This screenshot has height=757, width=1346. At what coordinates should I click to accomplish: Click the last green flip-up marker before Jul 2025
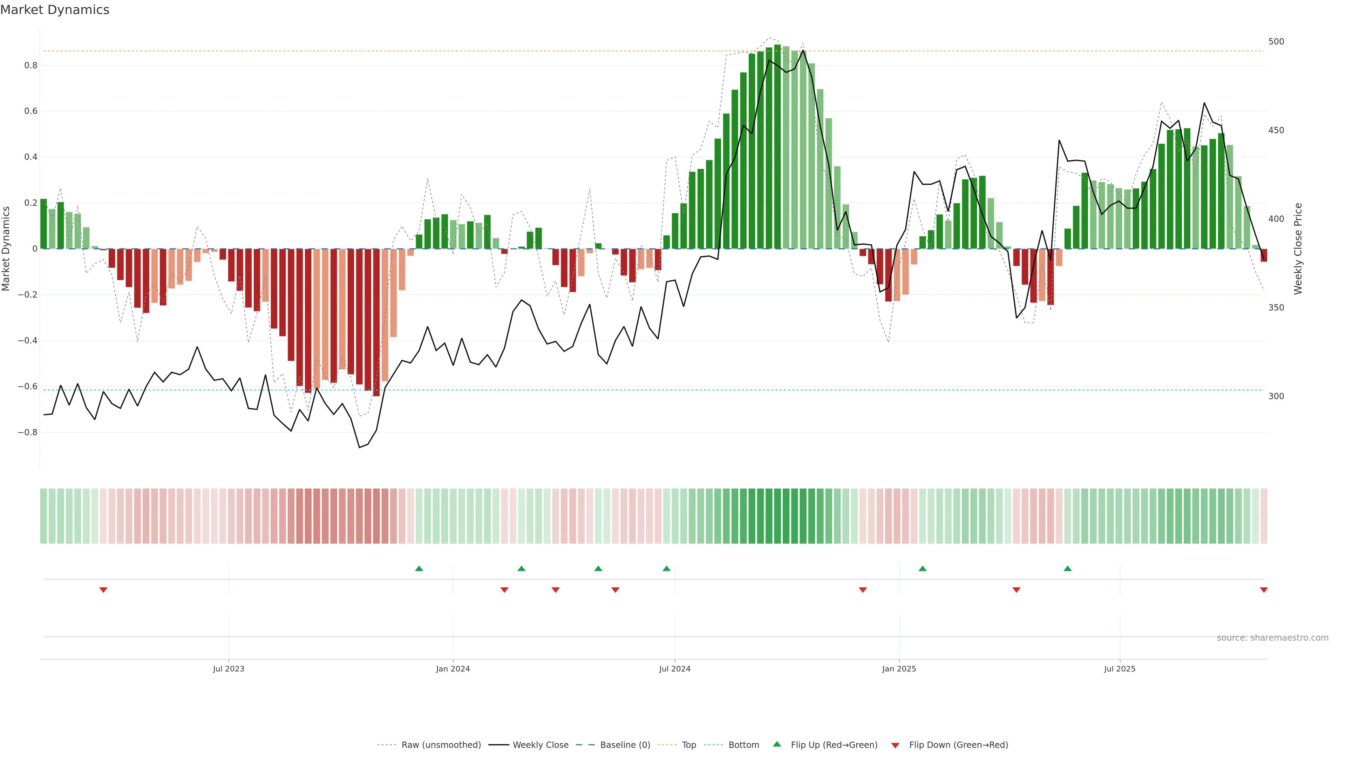coord(1067,568)
